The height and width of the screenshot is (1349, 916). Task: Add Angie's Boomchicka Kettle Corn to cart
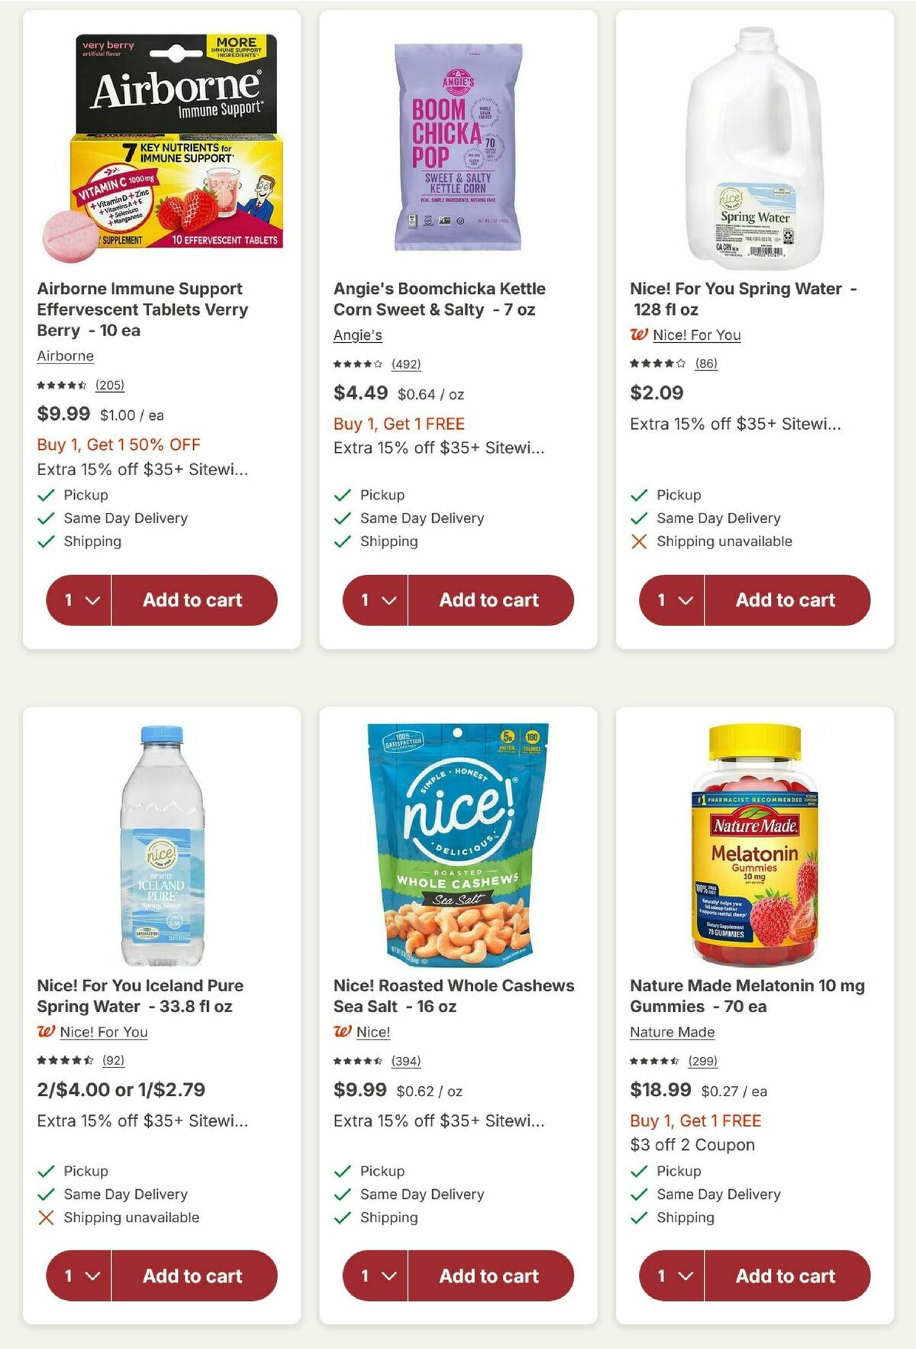490,600
